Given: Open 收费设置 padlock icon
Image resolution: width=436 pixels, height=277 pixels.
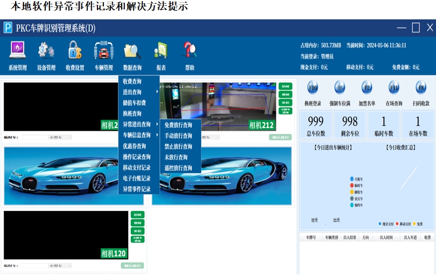Looking at the screenshot, I should 75,50.
